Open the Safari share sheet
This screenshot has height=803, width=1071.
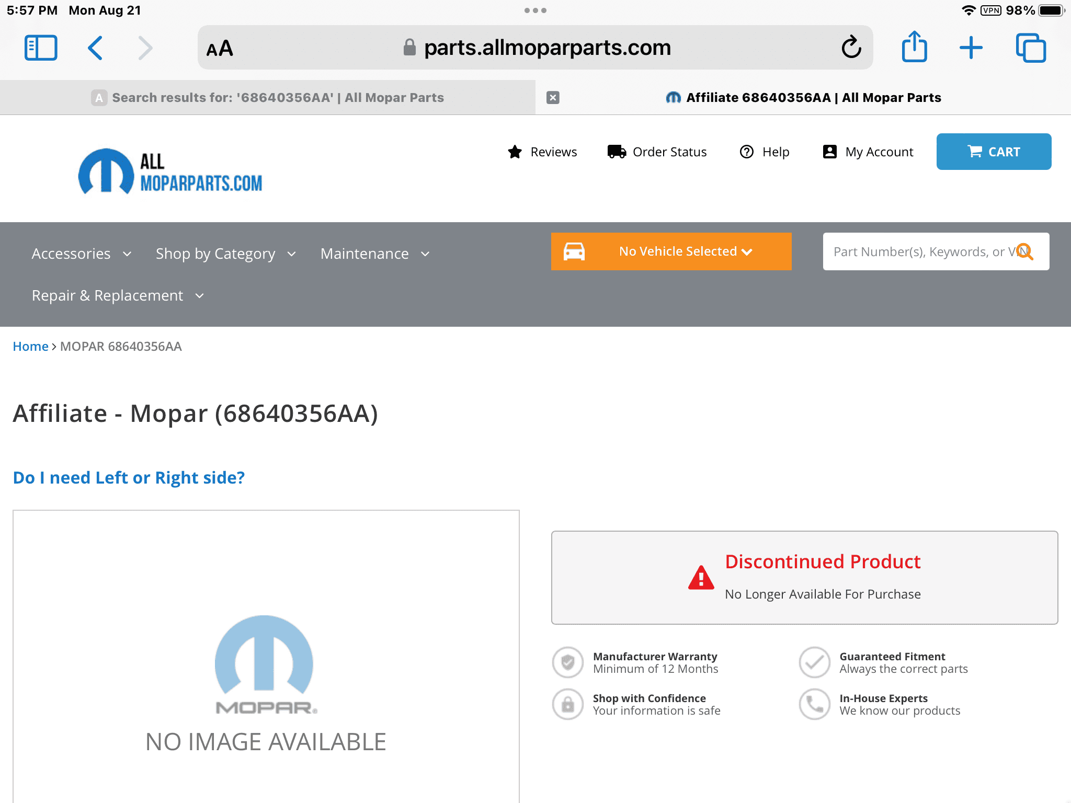(x=914, y=47)
